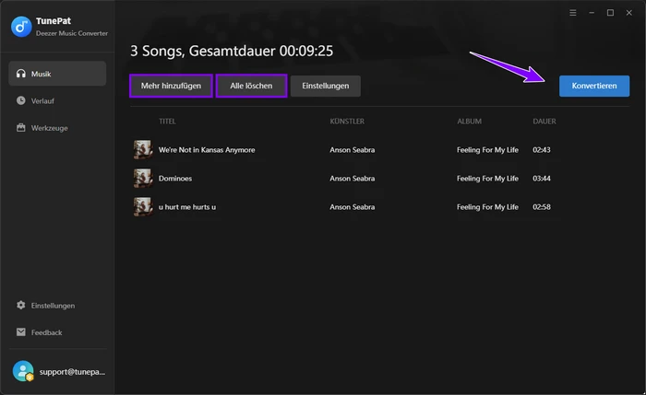646x395 pixels.
Task: Click the Einstellungen button above song list
Action: [x=326, y=86]
